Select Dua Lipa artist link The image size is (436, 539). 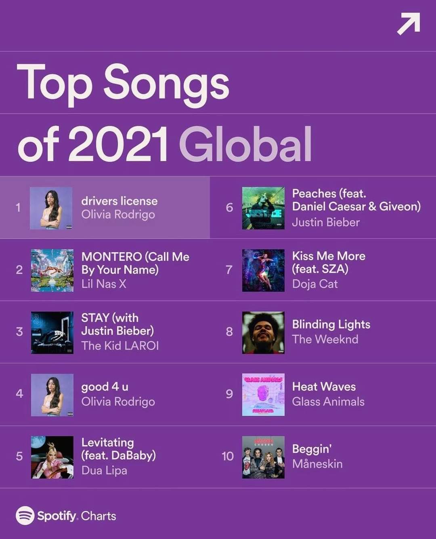(104, 470)
